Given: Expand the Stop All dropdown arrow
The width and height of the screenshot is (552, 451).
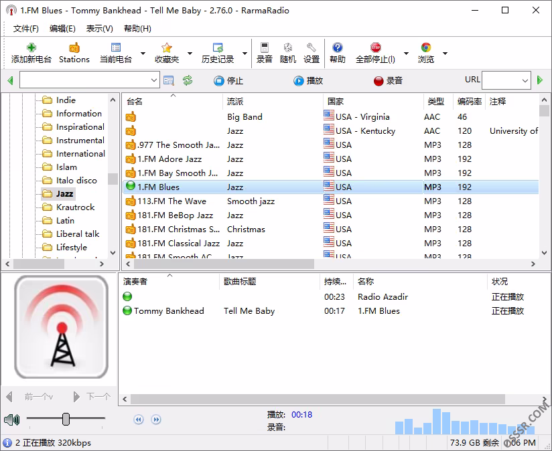Looking at the screenshot, I should click(x=406, y=54).
